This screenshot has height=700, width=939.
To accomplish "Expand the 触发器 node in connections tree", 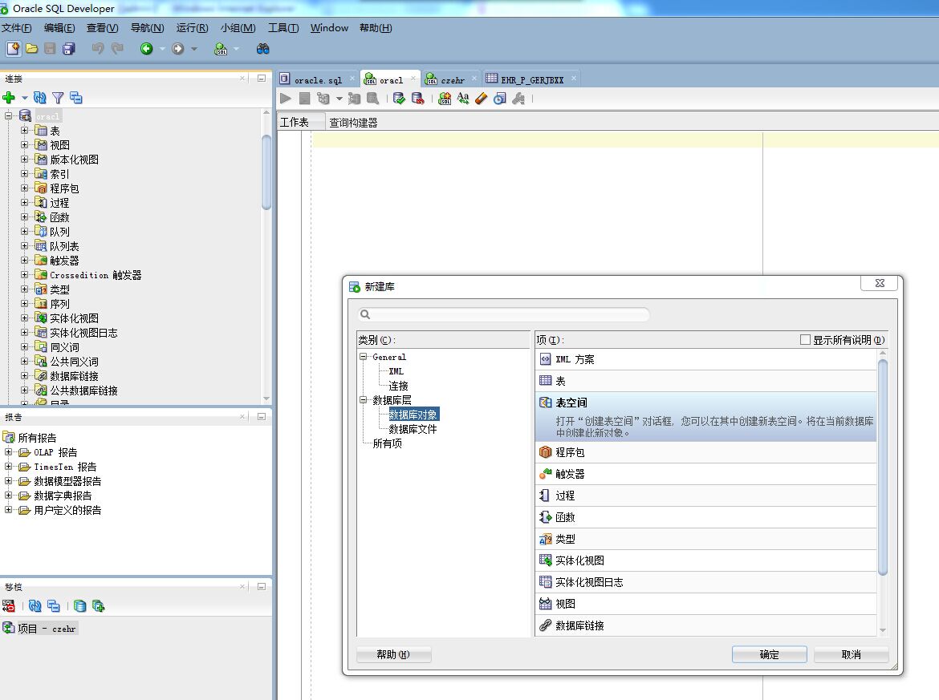I will [x=24, y=261].
